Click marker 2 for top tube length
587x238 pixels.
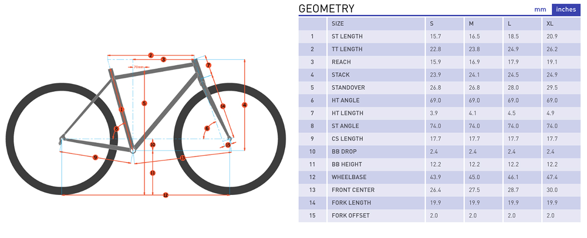tap(151, 55)
